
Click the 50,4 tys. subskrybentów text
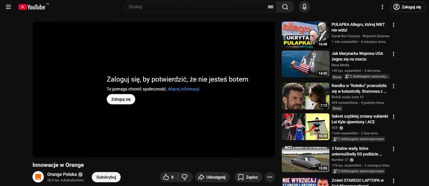coord(65,180)
